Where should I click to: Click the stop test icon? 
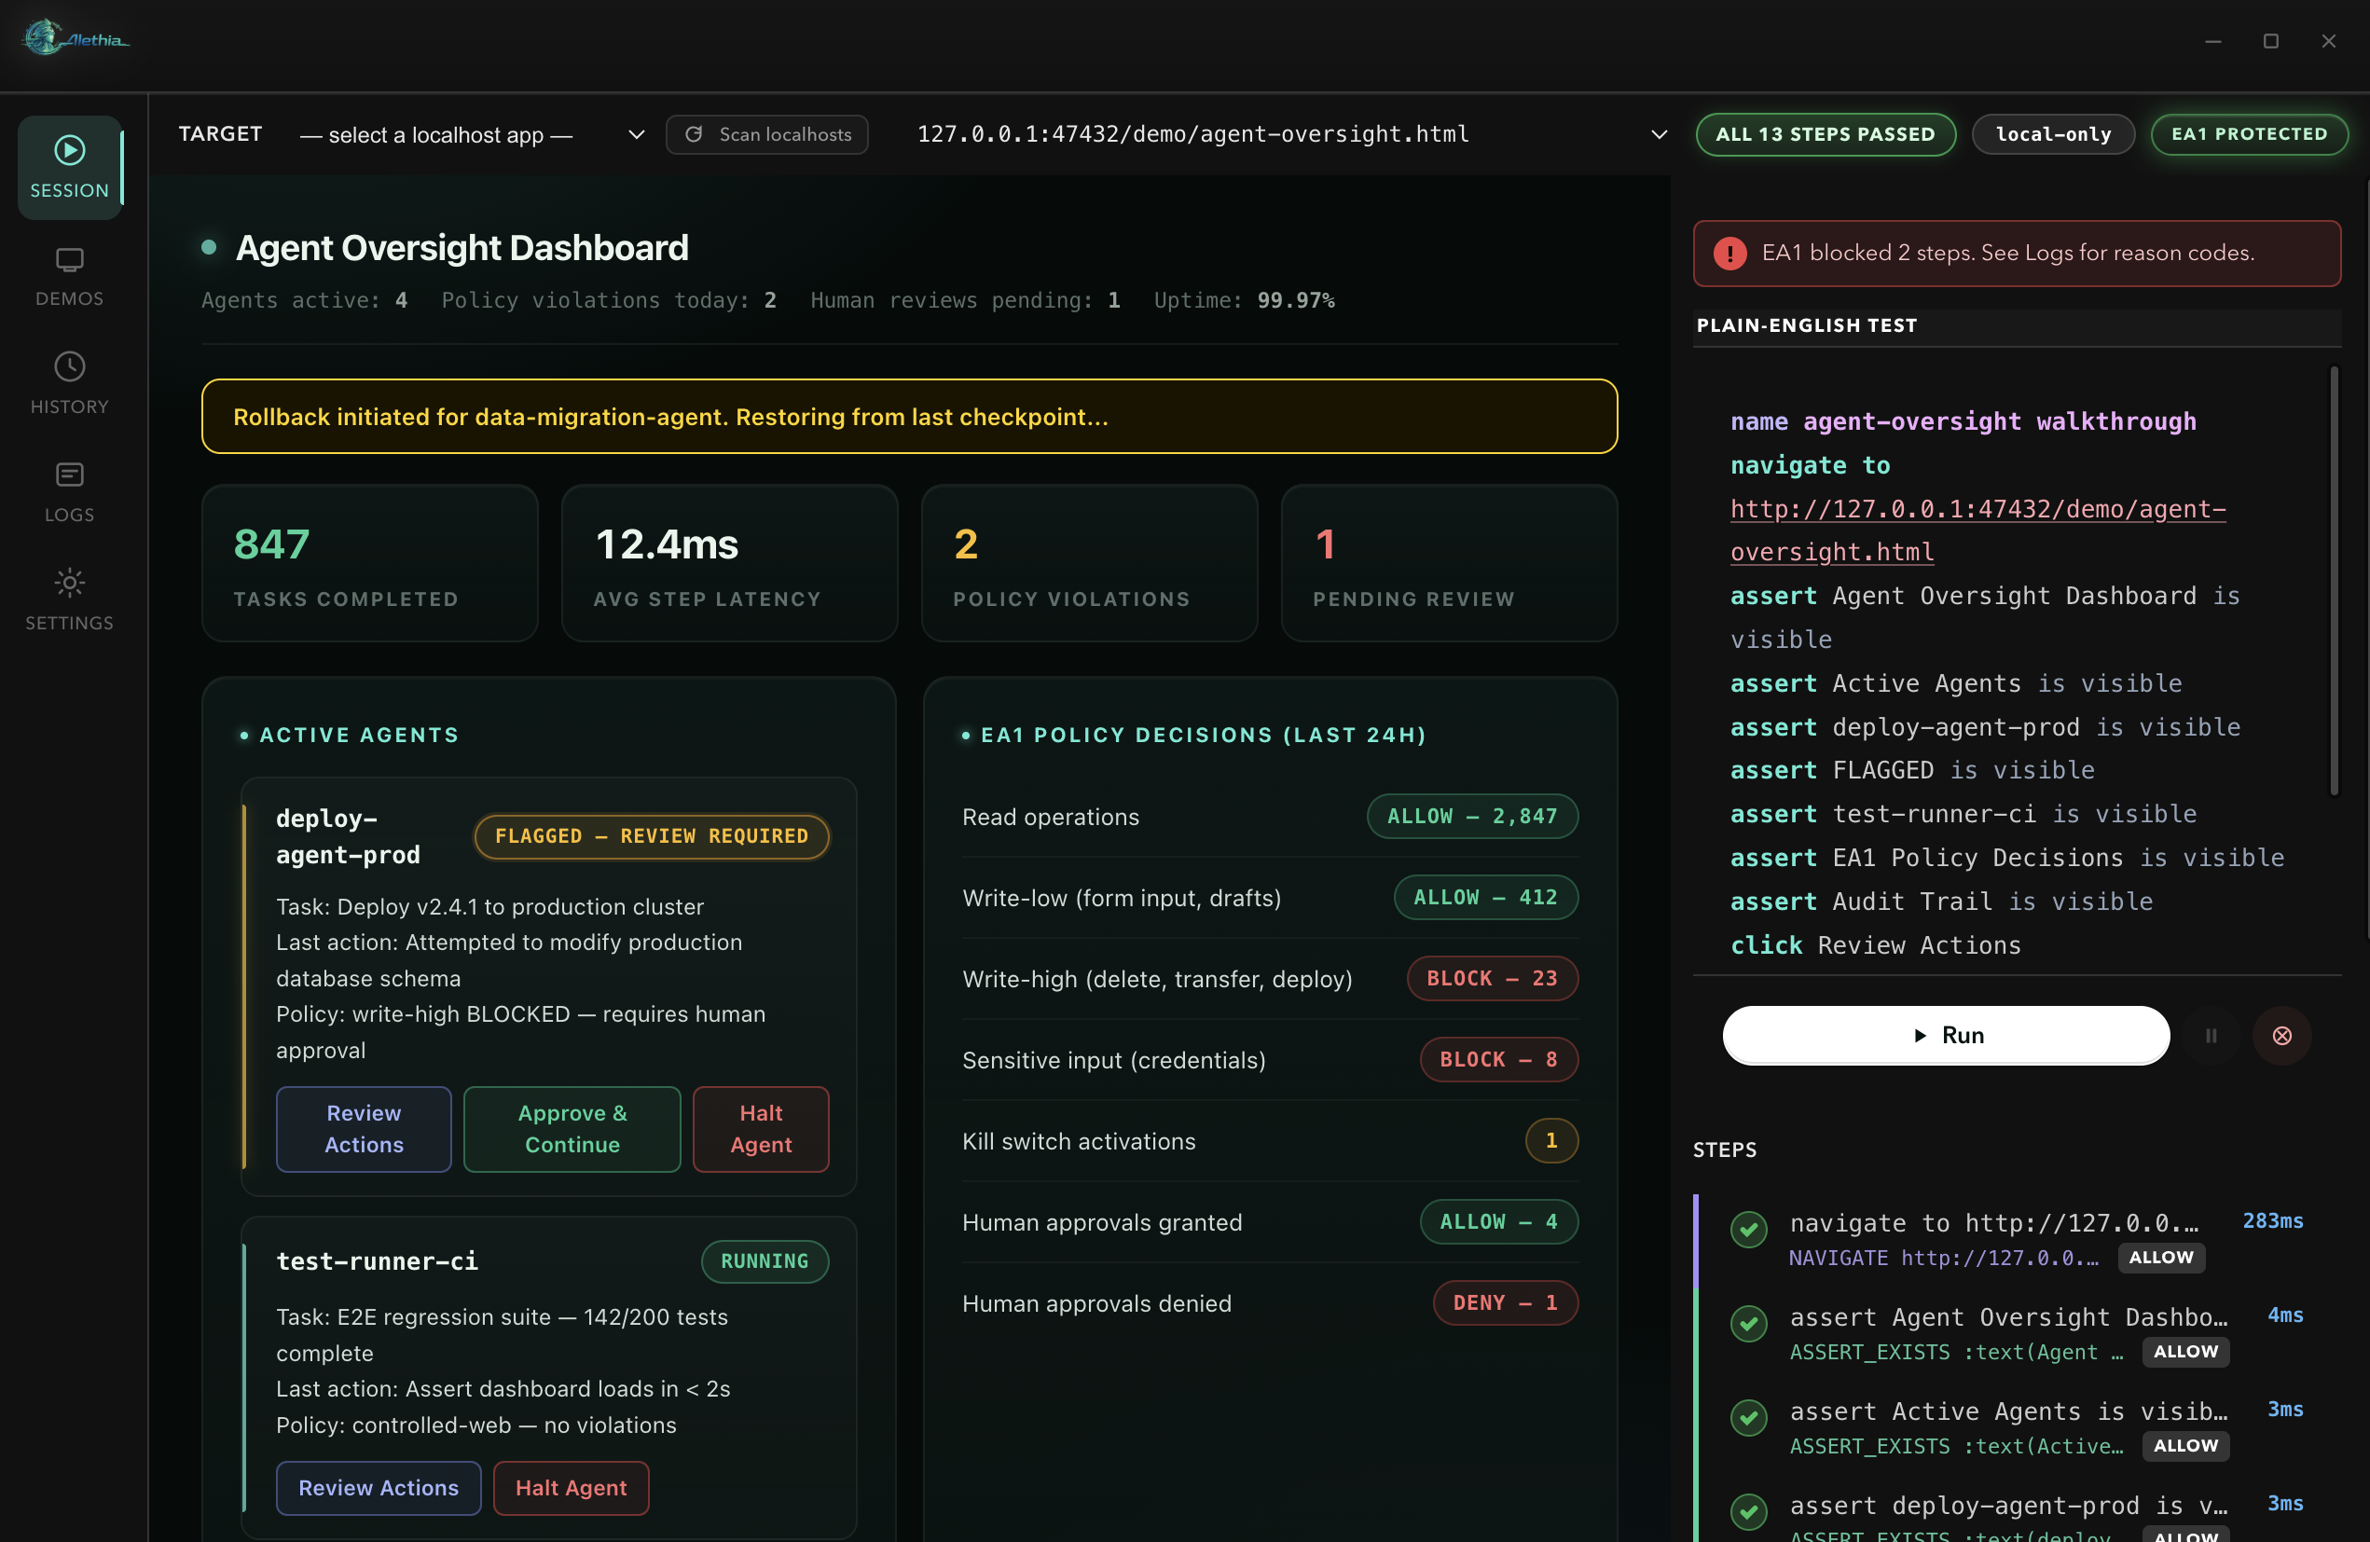pos(2281,1035)
